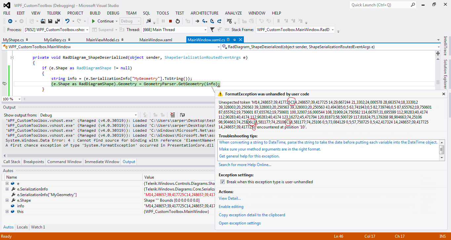The image size is (451, 240).
Task: Expand the 'e' variable in Autos
Action: pos(7,184)
